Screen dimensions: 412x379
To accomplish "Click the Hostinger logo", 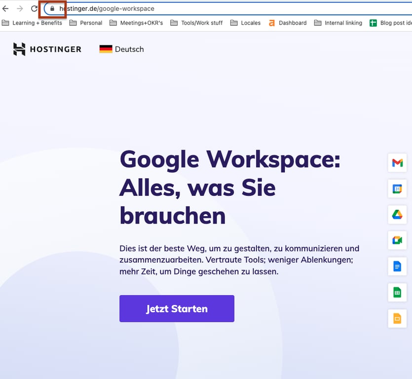I will click(x=47, y=49).
